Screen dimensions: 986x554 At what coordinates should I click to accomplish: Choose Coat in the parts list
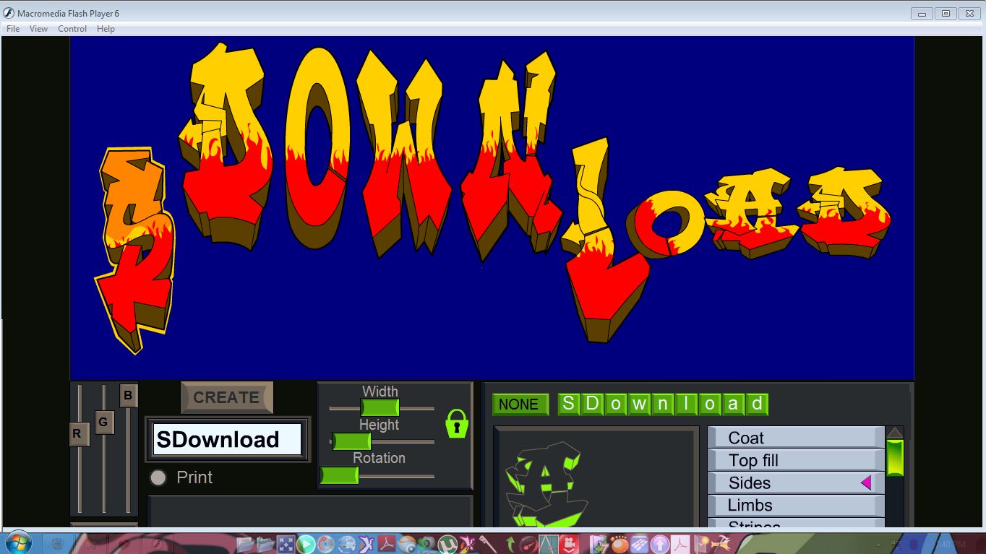point(796,438)
